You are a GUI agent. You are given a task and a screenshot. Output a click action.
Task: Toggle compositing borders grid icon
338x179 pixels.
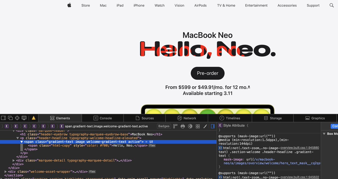pyautogui.click(x=198, y=126)
